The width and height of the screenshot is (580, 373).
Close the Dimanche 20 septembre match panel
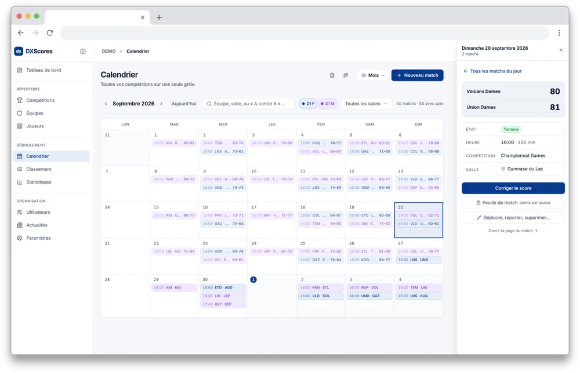561,50
